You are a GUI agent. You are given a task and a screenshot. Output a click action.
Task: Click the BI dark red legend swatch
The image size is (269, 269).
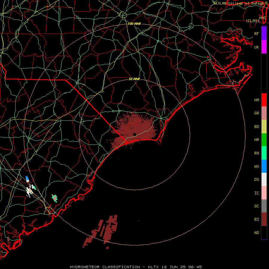(x=264, y=219)
